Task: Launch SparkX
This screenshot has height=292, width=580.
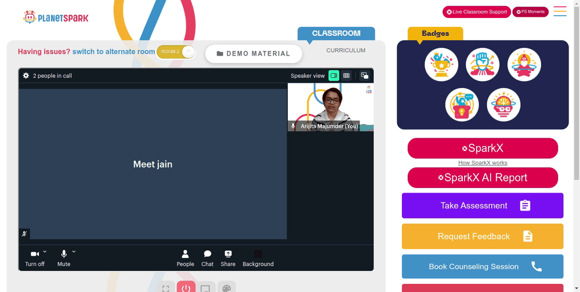Action: click(483, 148)
